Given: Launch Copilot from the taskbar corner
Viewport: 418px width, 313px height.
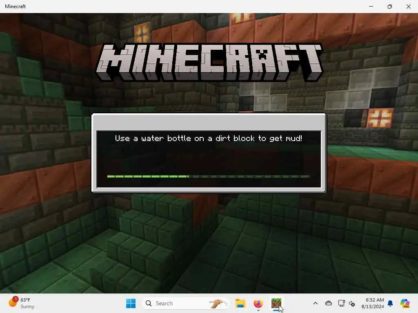Looking at the screenshot, I should coord(405,303).
